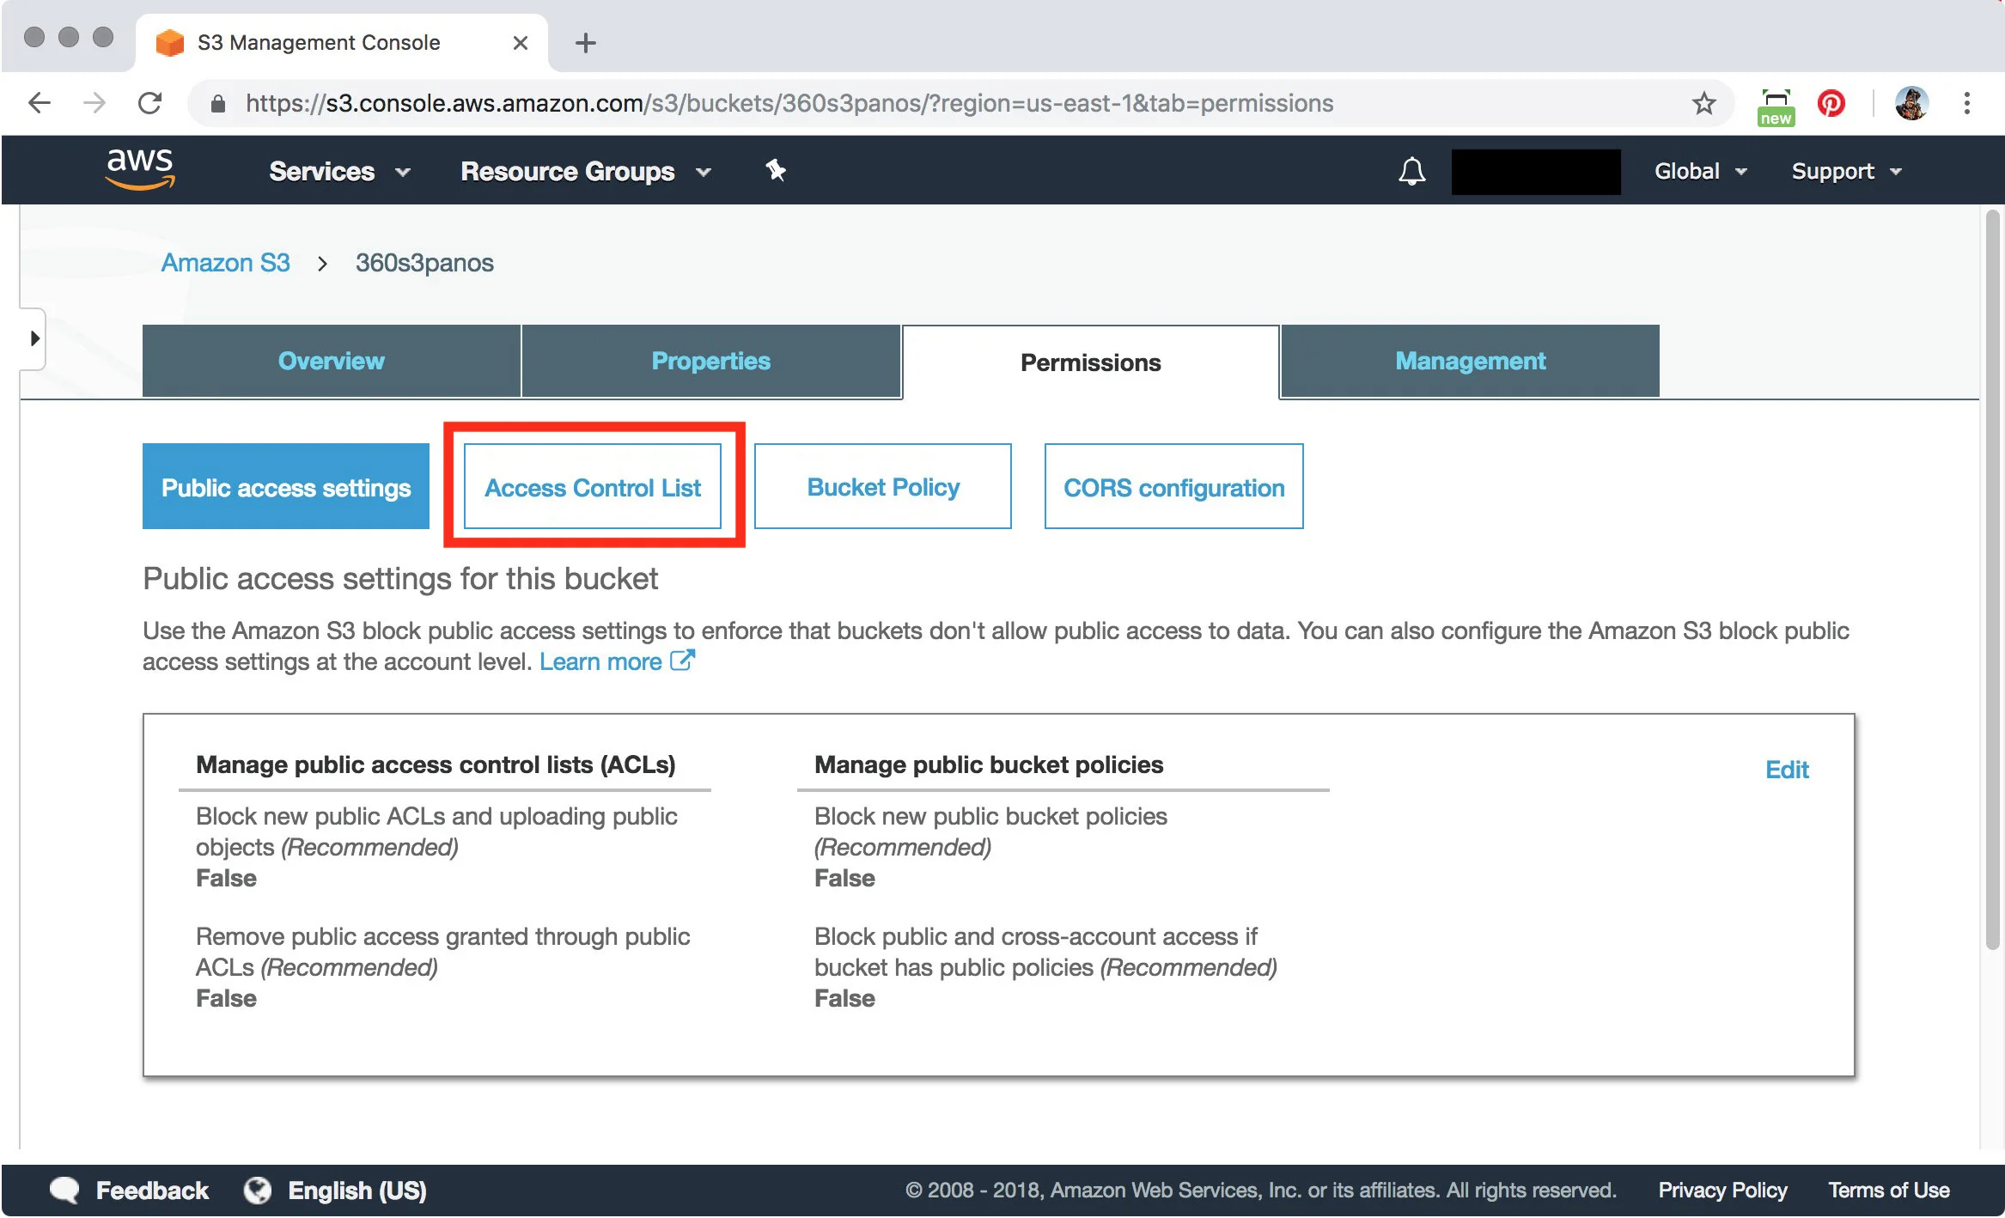This screenshot has height=1218, width=2005.
Task: Open the Services dropdown menu
Action: (x=339, y=172)
